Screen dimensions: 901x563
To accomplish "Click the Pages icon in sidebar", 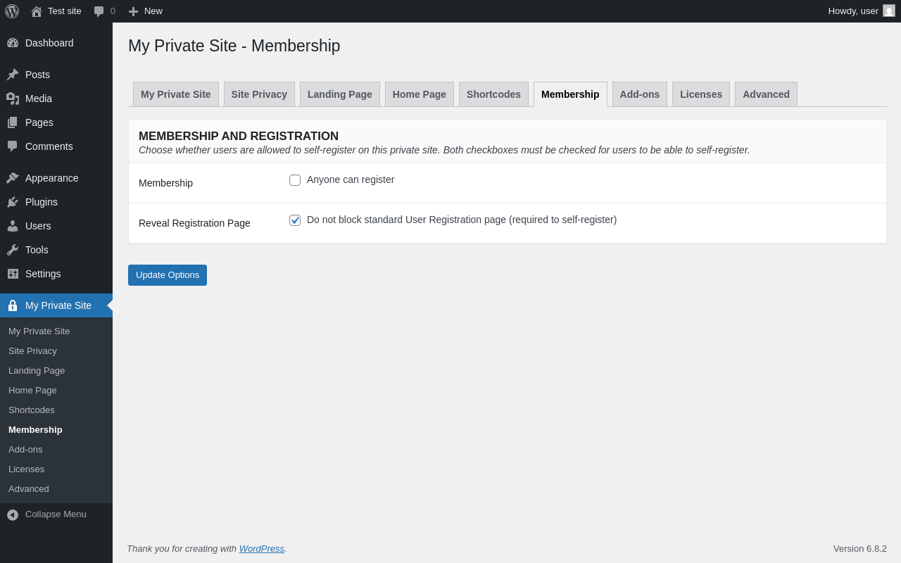I will click(x=13, y=122).
